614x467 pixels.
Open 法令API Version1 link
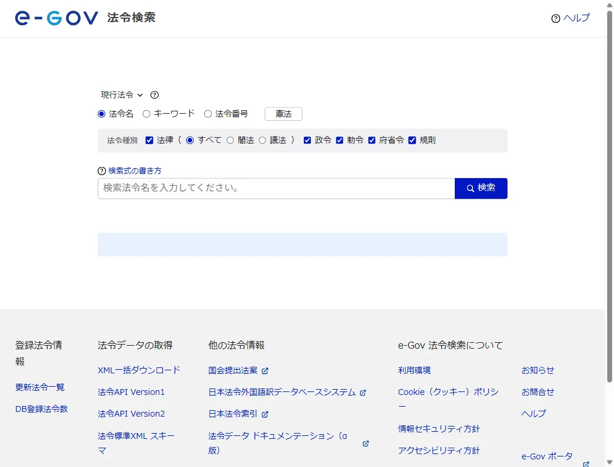131,392
